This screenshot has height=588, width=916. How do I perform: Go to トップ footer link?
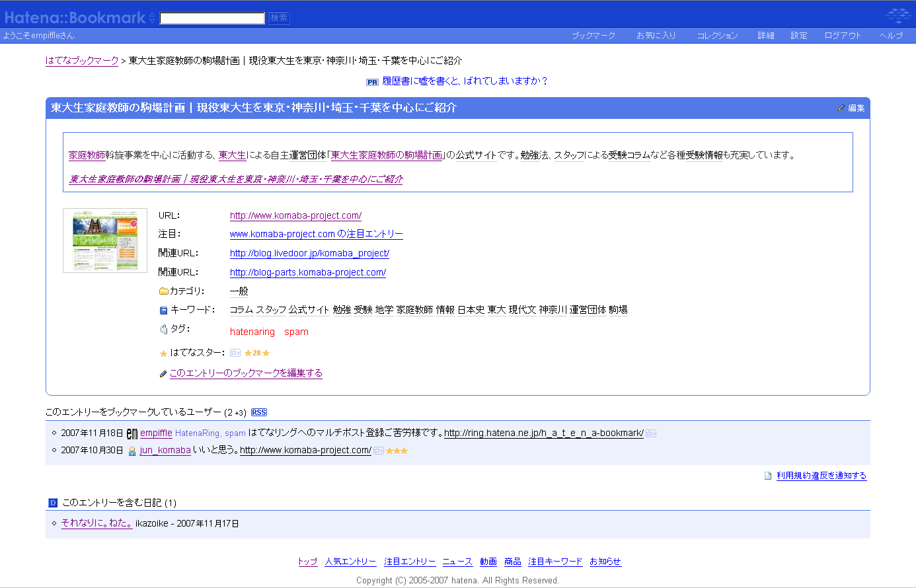[307, 562]
